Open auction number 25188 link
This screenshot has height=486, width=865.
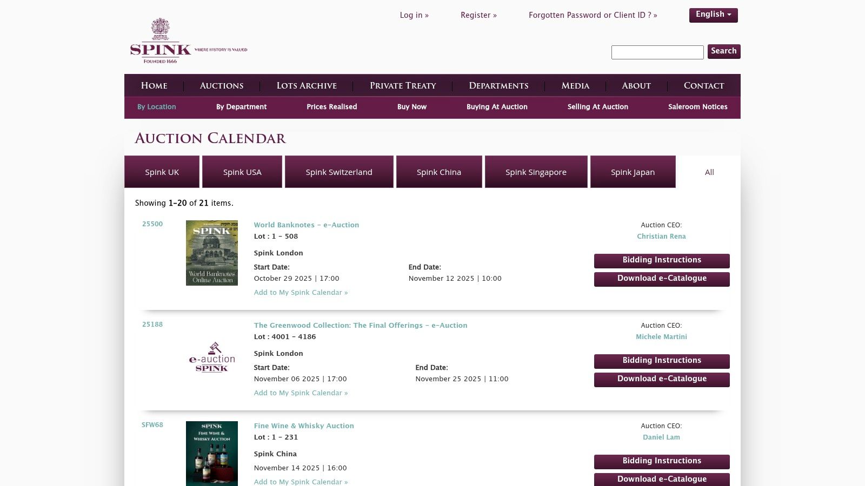(x=152, y=325)
